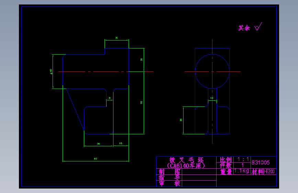Click the drawing number '831005'
Image resolution: width=298 pixels, height=193 pixels.
(x=261, y=162)
